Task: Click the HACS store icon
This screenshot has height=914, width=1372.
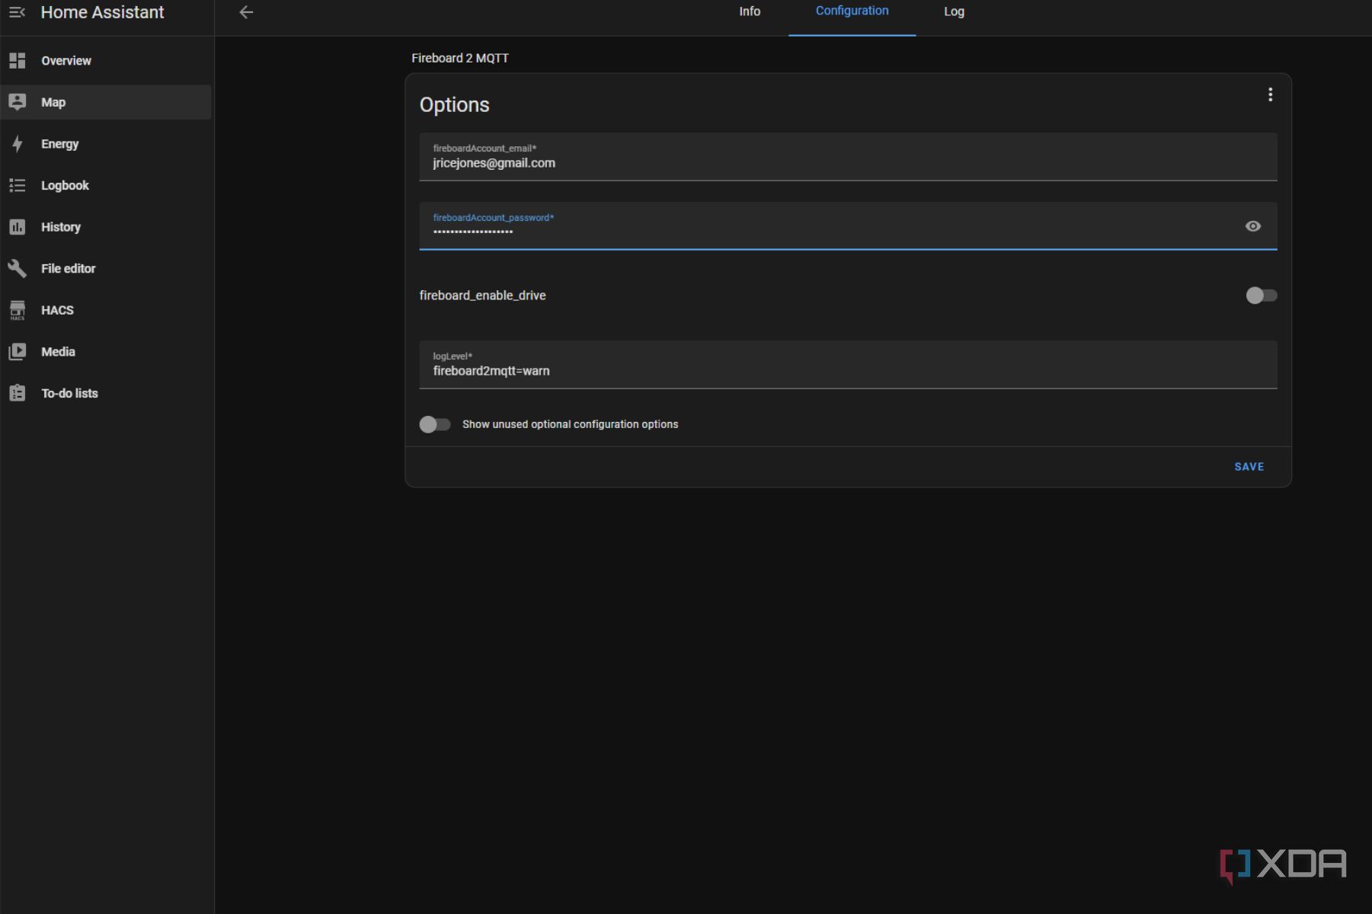Action: coord(17,310)
